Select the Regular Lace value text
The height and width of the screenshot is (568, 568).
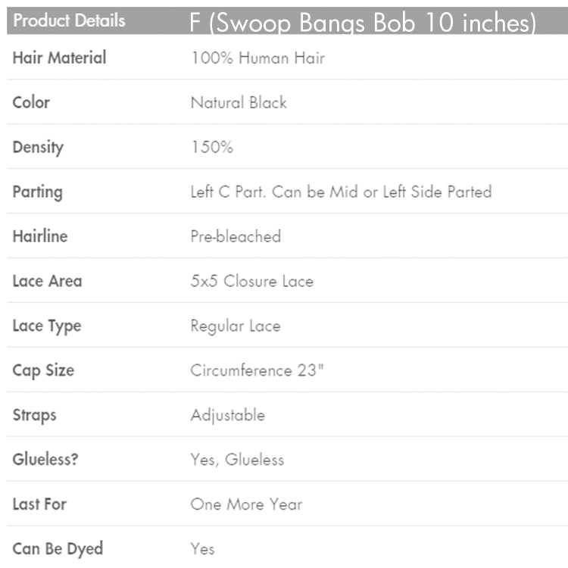236,326
